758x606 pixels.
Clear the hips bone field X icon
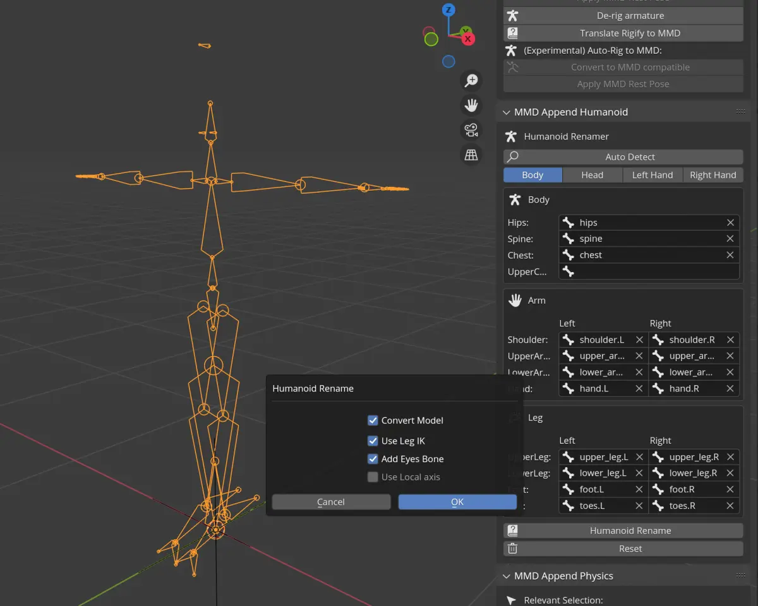(x=730, y=223)
